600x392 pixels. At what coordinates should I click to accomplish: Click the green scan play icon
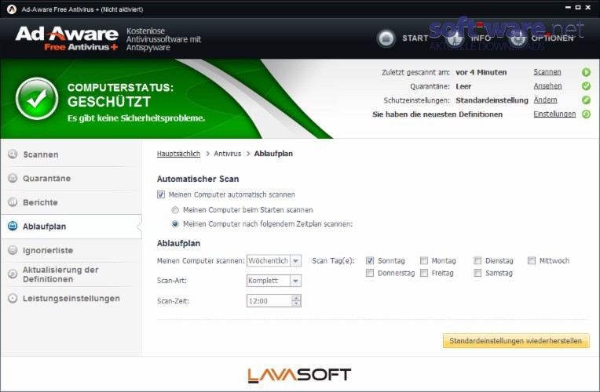pyautogui.click(x=586, y=72)
